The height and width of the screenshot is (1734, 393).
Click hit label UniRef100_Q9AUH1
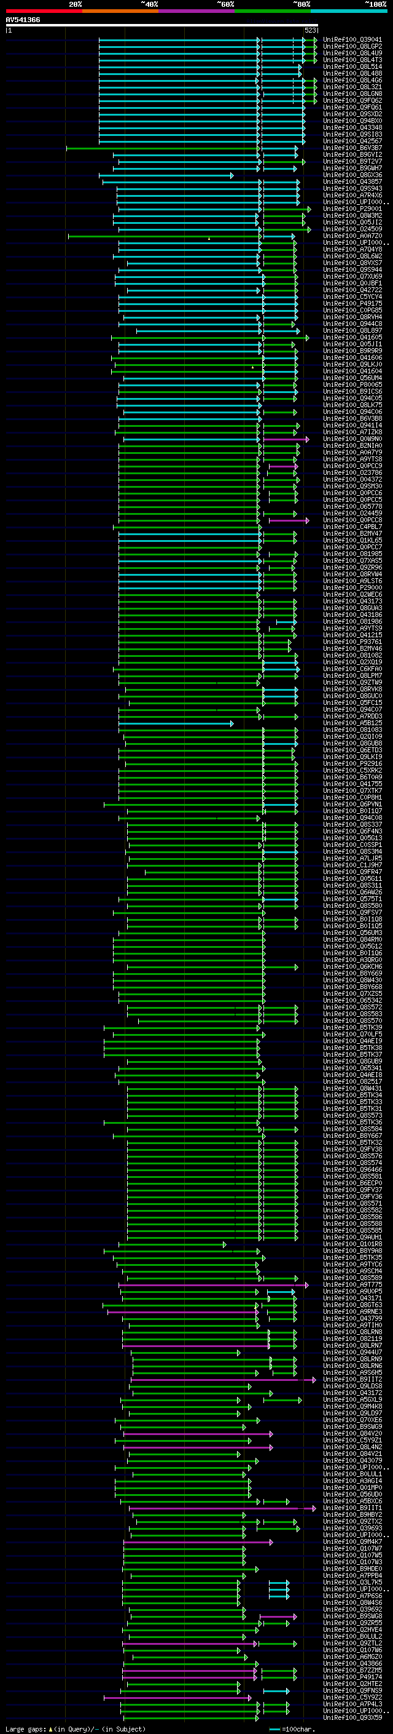(352, 1237)
